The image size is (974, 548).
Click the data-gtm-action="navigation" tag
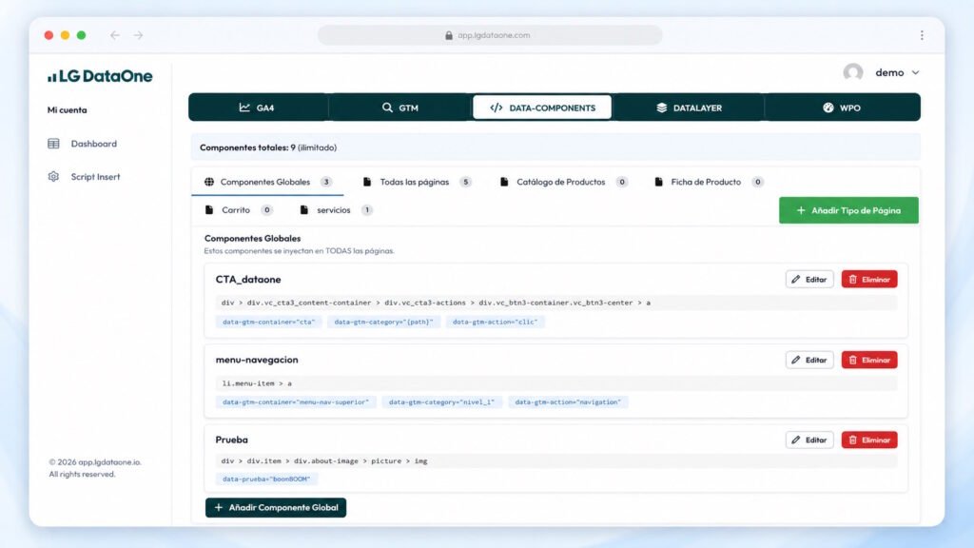pos(568,402)
